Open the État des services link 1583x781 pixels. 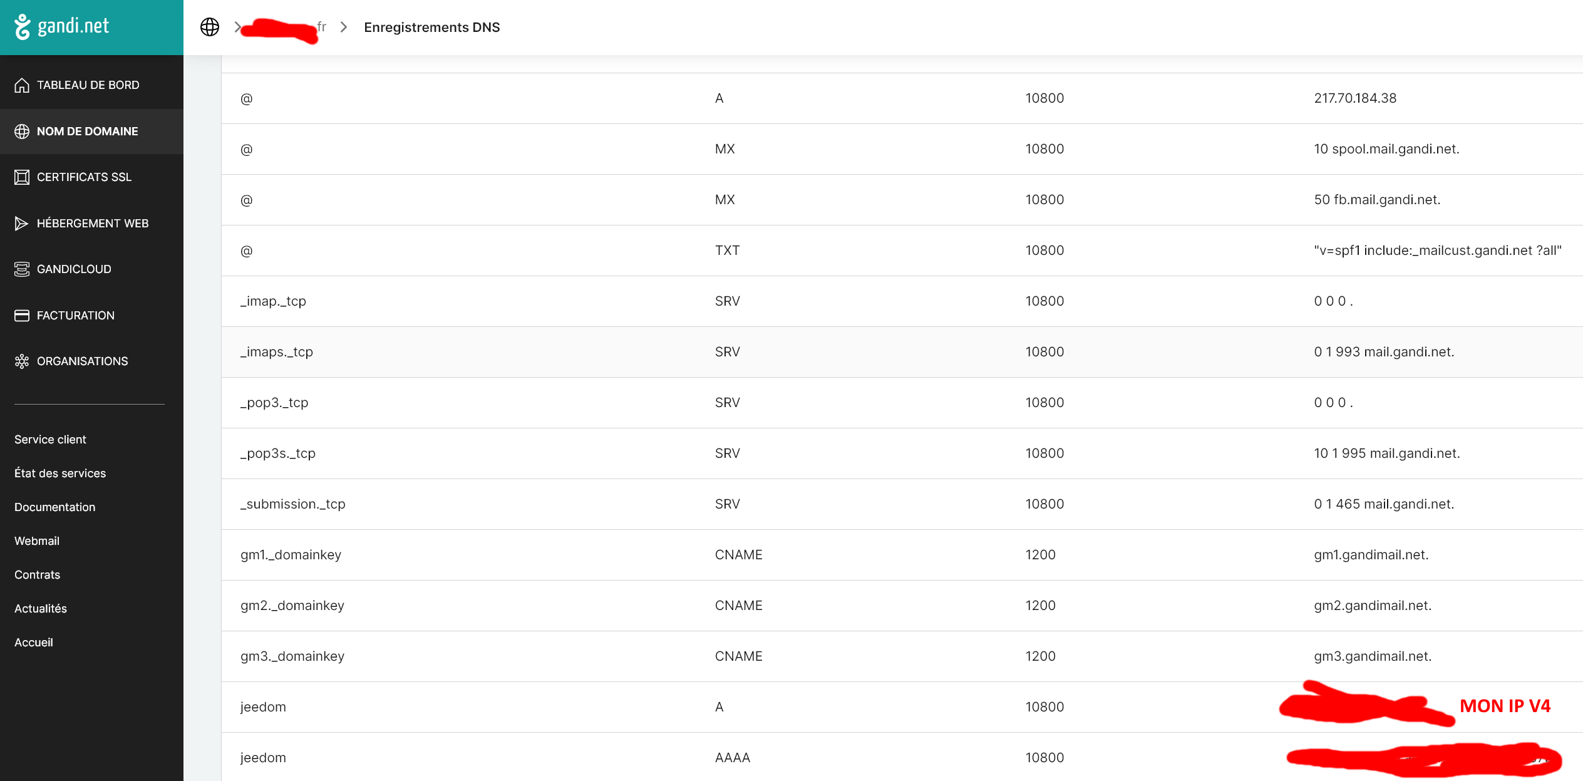[x=60, y=473]
